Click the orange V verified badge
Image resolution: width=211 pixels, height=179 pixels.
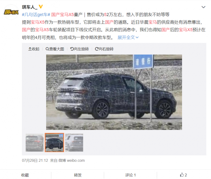click(x=41, y=7)
